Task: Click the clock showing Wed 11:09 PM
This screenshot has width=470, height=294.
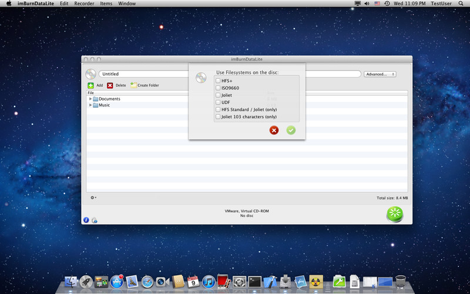Action: (409, 4)
